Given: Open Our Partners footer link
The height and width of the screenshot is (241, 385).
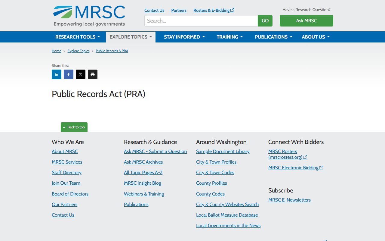Looking at the screenshot, I should [x=64, y=205].
